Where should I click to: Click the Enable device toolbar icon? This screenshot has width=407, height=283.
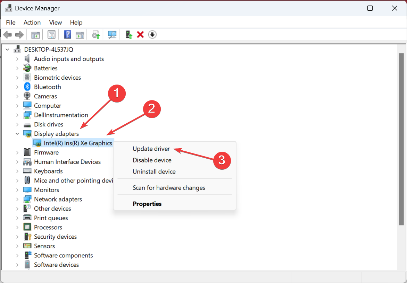[x=128, y=34]
